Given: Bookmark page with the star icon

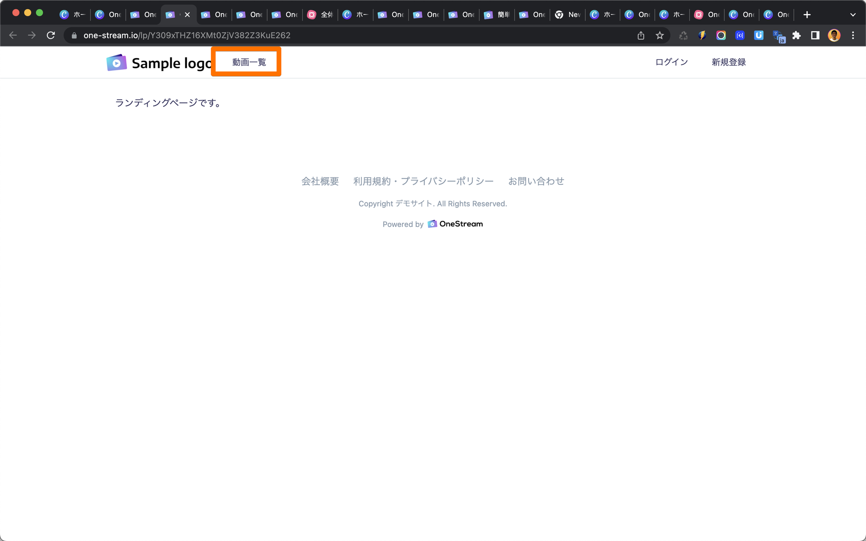Looking at the screenshot, I should pos(660,36).
